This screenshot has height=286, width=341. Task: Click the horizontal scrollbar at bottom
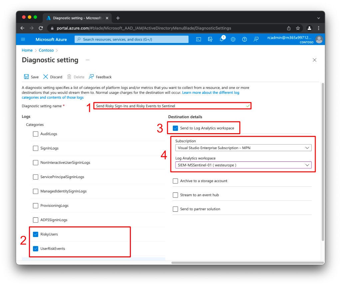pos(247,263)
